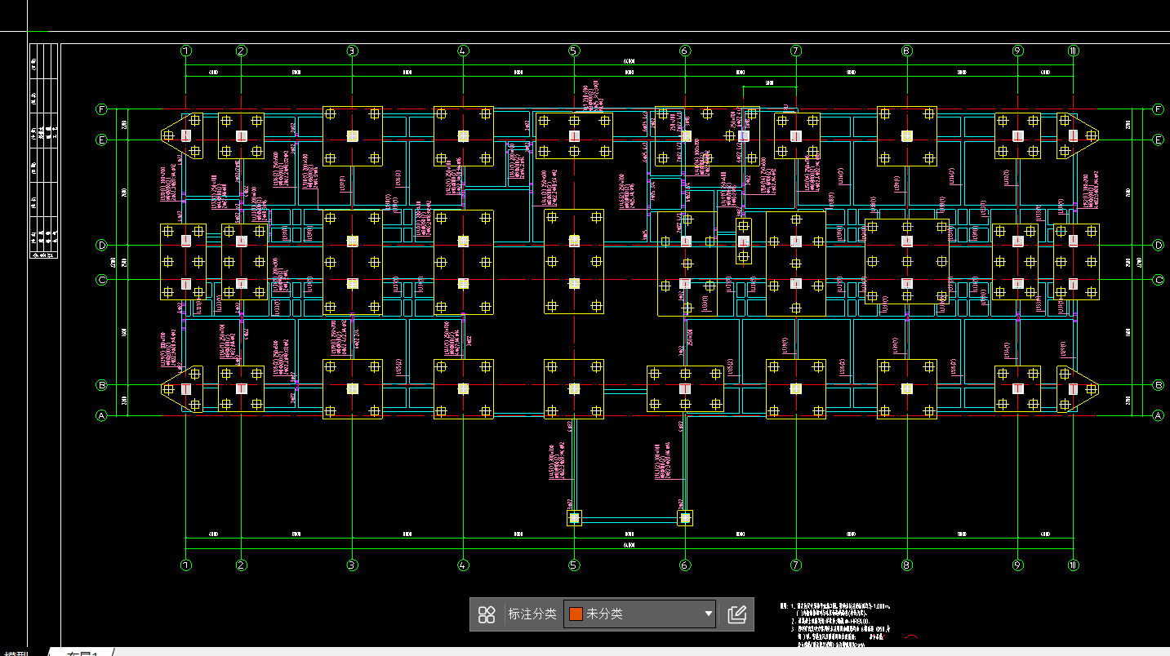Image resolution: width=1170 pixels, height=656 pixels.
Task: Select axis bubble E on the left side
Action: pos(102,140)
